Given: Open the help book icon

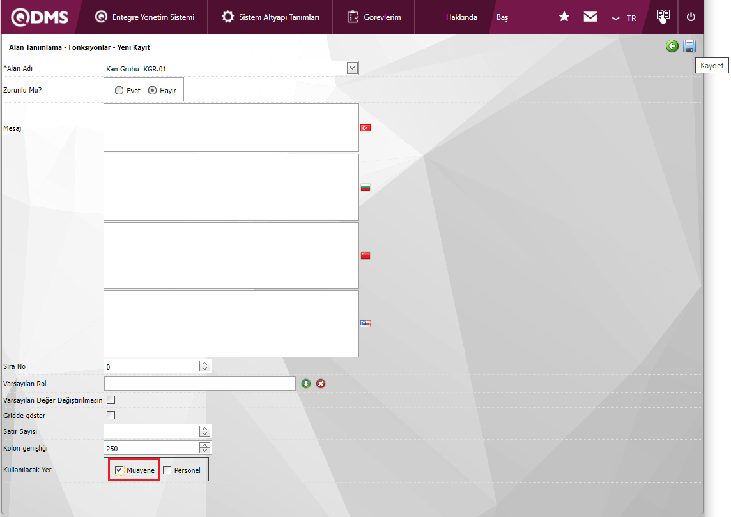Looking at the screenshot, I should point(663,17).
